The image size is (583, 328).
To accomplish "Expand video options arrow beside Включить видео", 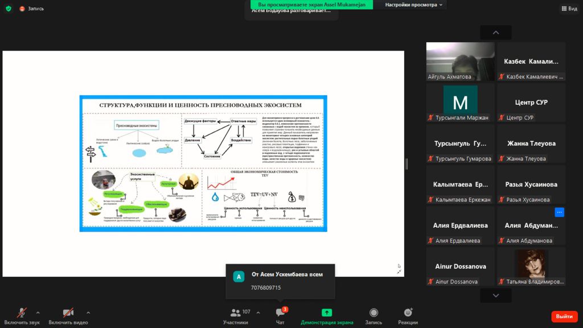I will pos(88,313).
